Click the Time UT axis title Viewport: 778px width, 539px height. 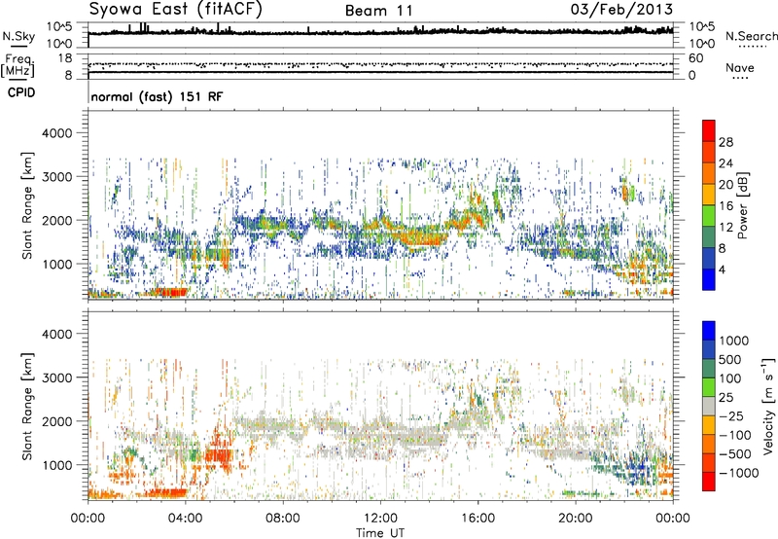(380, 533)
